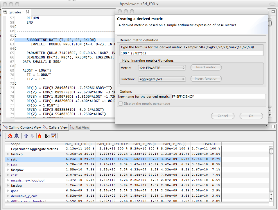Switch to the Callers View tab
Image resolution: width=278 pixels, height=210 pixels.
pyautogui.click(x=55, y=127)
